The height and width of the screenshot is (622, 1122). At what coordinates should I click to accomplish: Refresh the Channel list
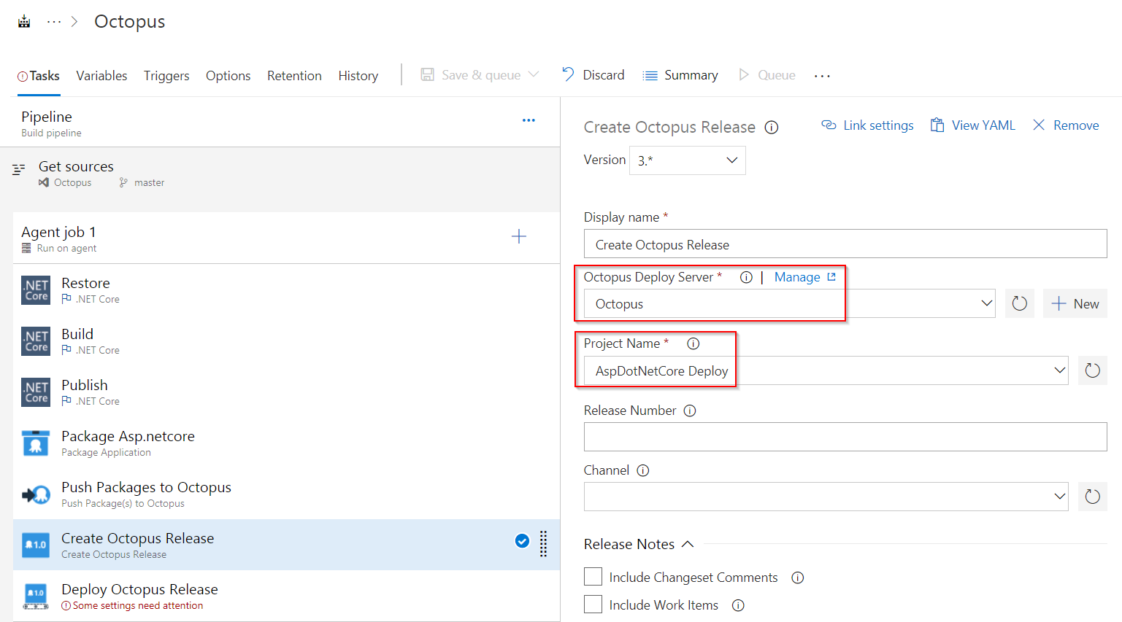coord(1093,497)
